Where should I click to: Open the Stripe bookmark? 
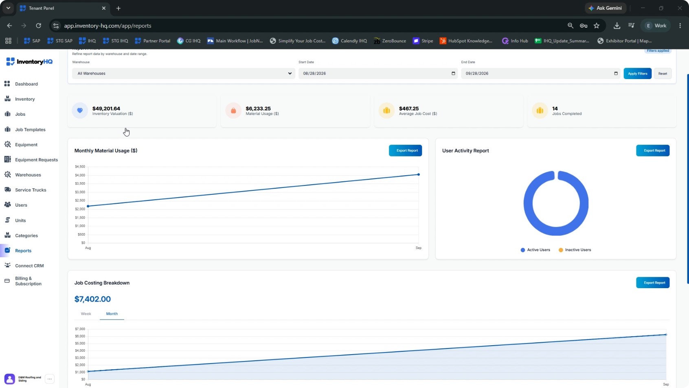pos(423,41)
